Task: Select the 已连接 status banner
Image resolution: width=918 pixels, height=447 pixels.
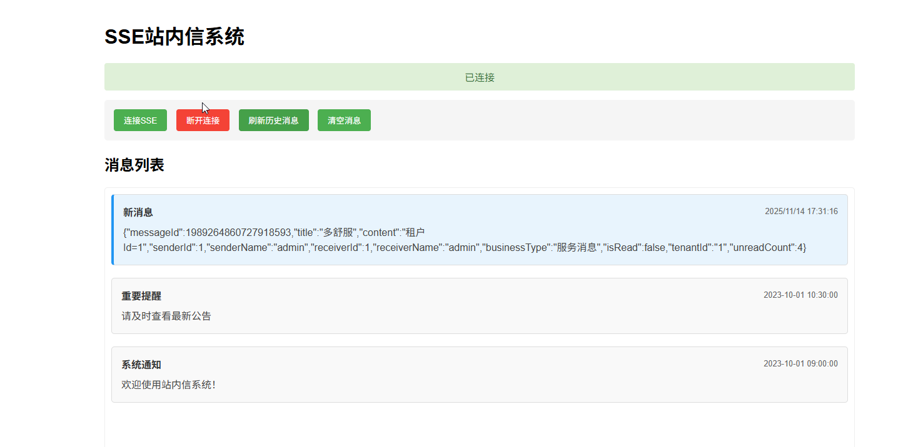Action: [x=480, y=77]
